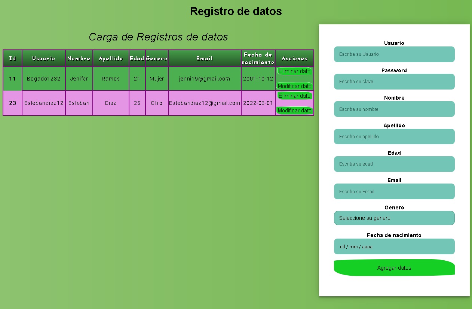
Task: Click the "Email" column header
Action: [x=204, y=58]
